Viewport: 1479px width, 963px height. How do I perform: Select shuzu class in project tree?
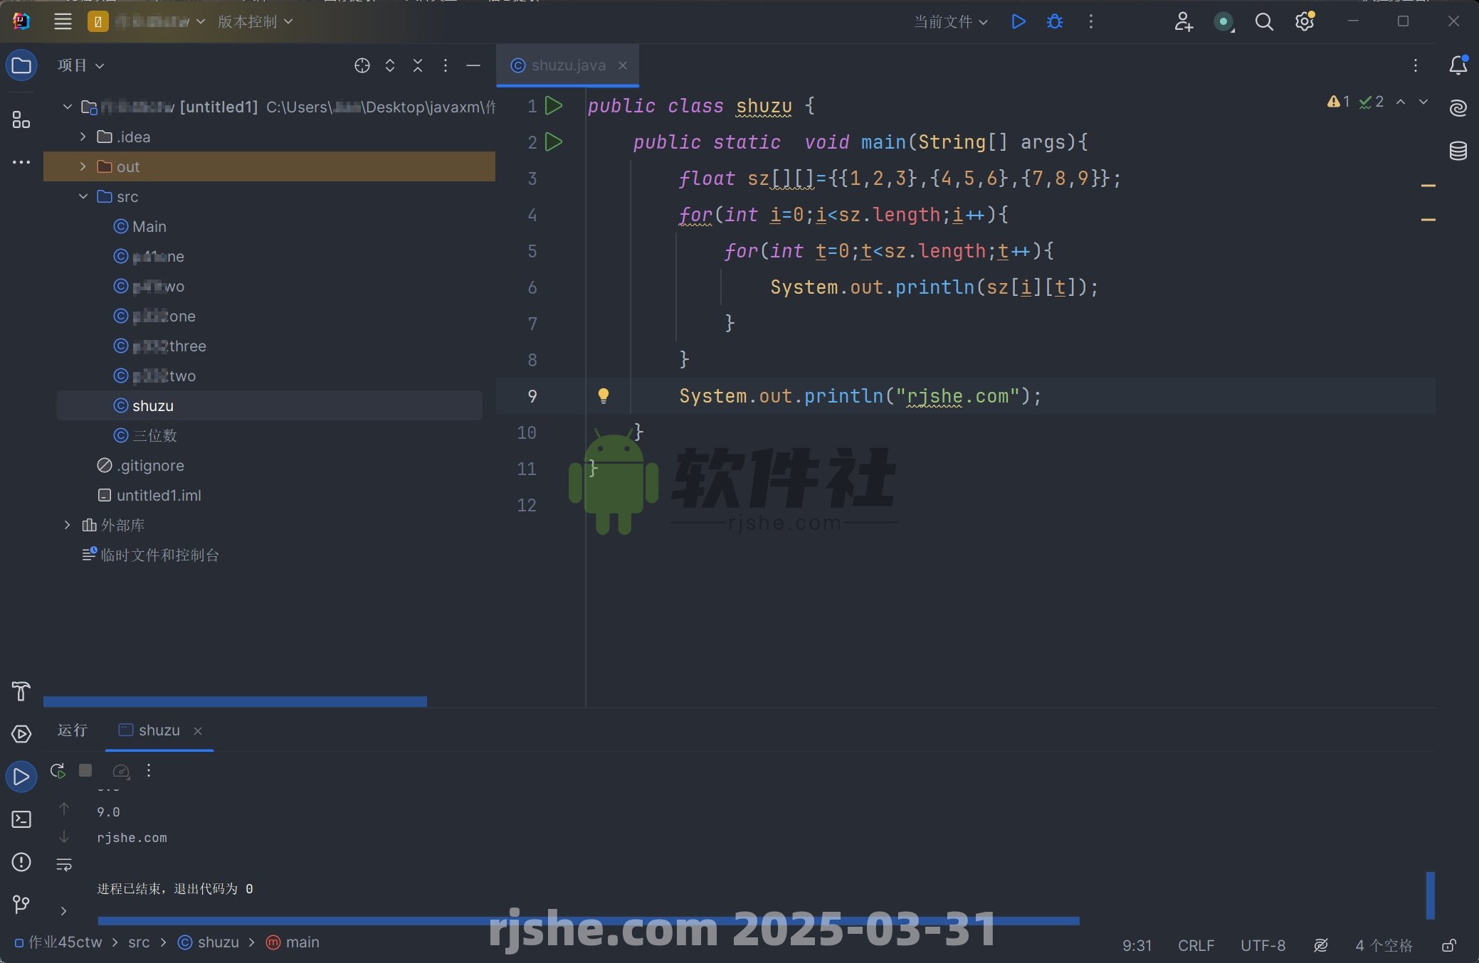pyautogui.click(x=269, y=405)
